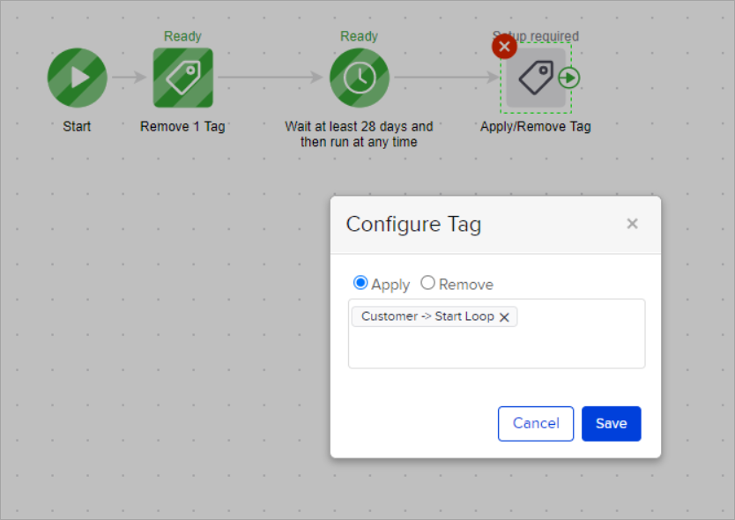Click the connector from Remove 1 Tag to timer

pyautogui.click(x=271, y=78)
